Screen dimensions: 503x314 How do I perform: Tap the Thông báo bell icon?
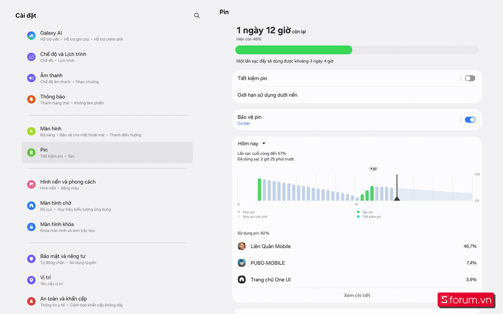point(31,99)
